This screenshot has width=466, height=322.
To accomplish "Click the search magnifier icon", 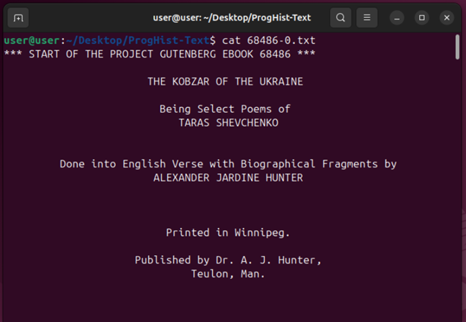I will (x=341, y=17).
